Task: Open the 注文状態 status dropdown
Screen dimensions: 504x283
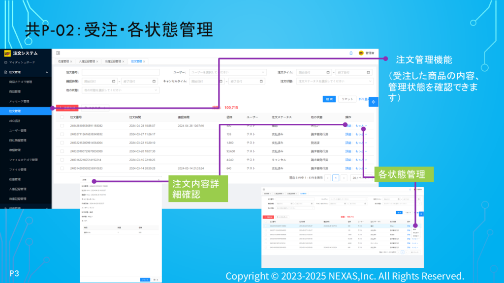Action: point(335,81)
